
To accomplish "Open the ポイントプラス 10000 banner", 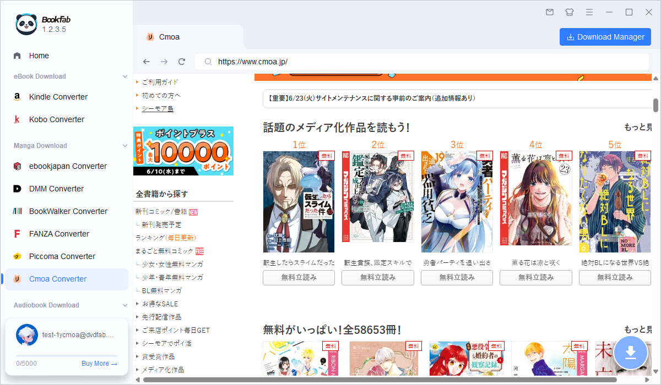I will [183, 151].
